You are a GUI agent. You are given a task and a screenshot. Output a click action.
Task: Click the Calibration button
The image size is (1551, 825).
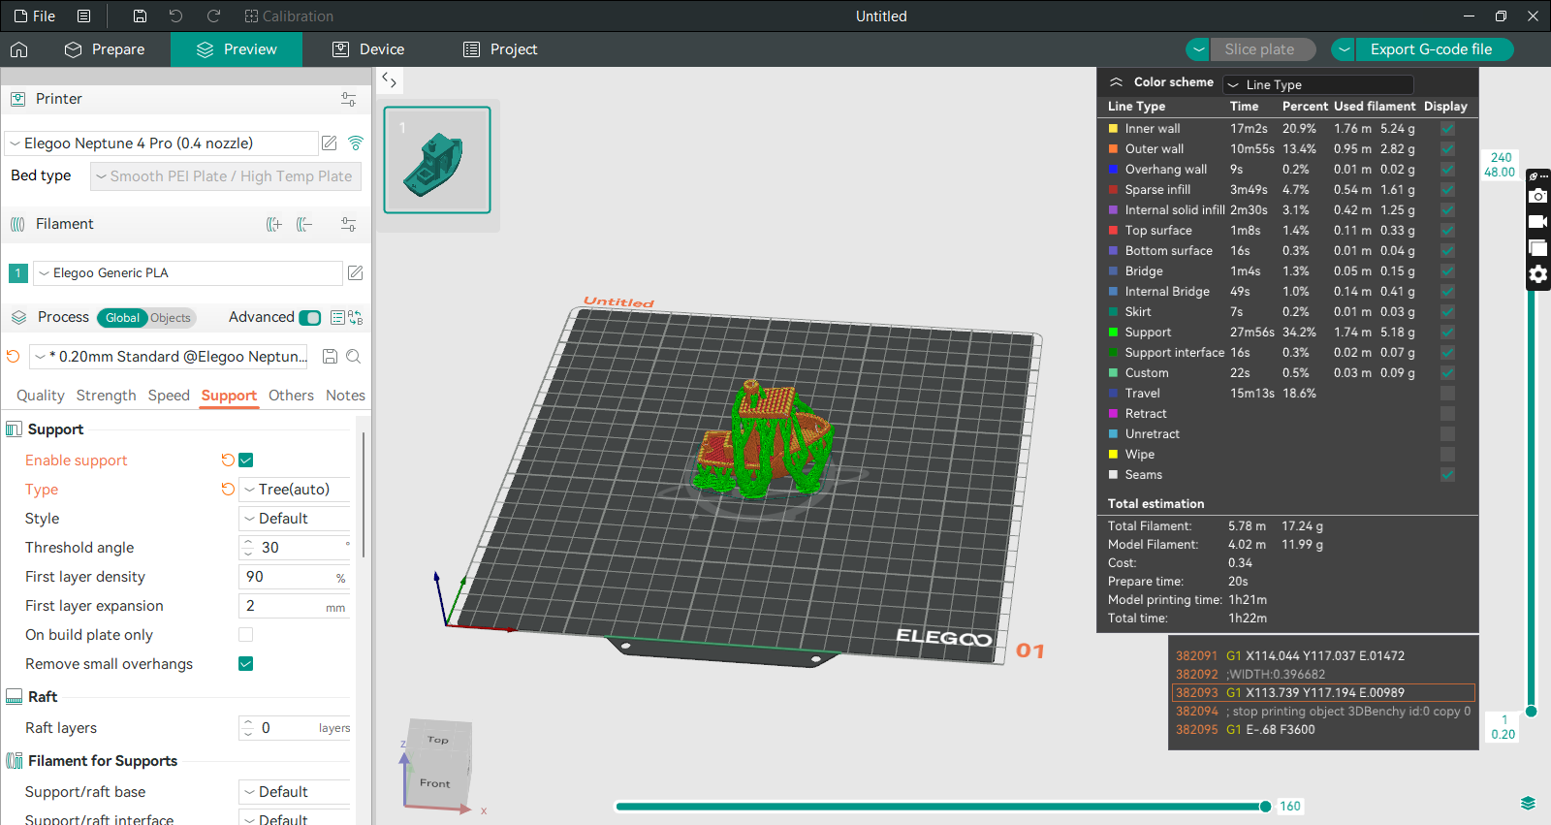pyautogui.click(x=289, y=16)
